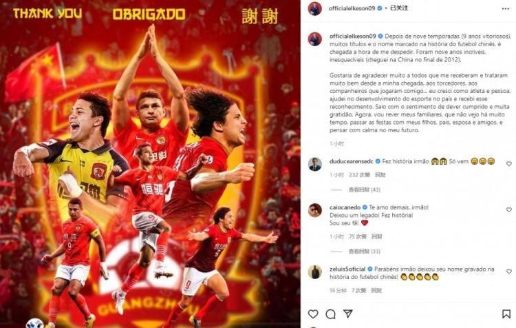Open the three-dot more options menu

(506, 9)
